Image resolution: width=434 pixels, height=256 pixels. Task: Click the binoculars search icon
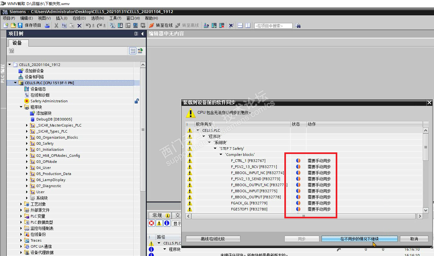298,26
